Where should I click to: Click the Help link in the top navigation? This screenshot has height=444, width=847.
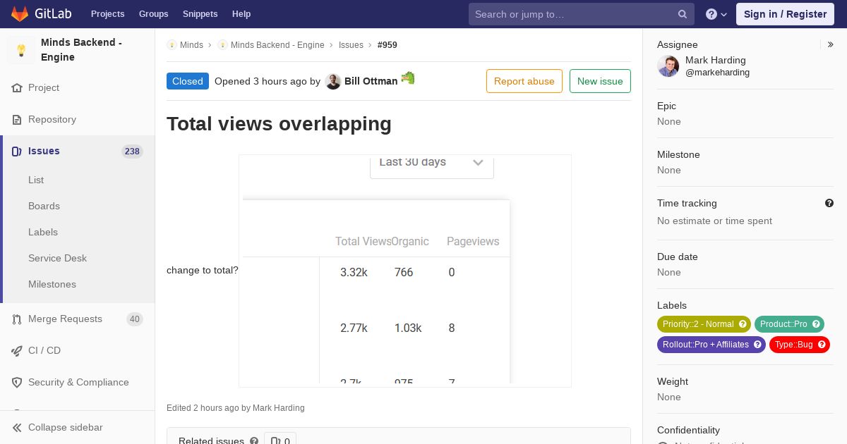coord(241,13)
